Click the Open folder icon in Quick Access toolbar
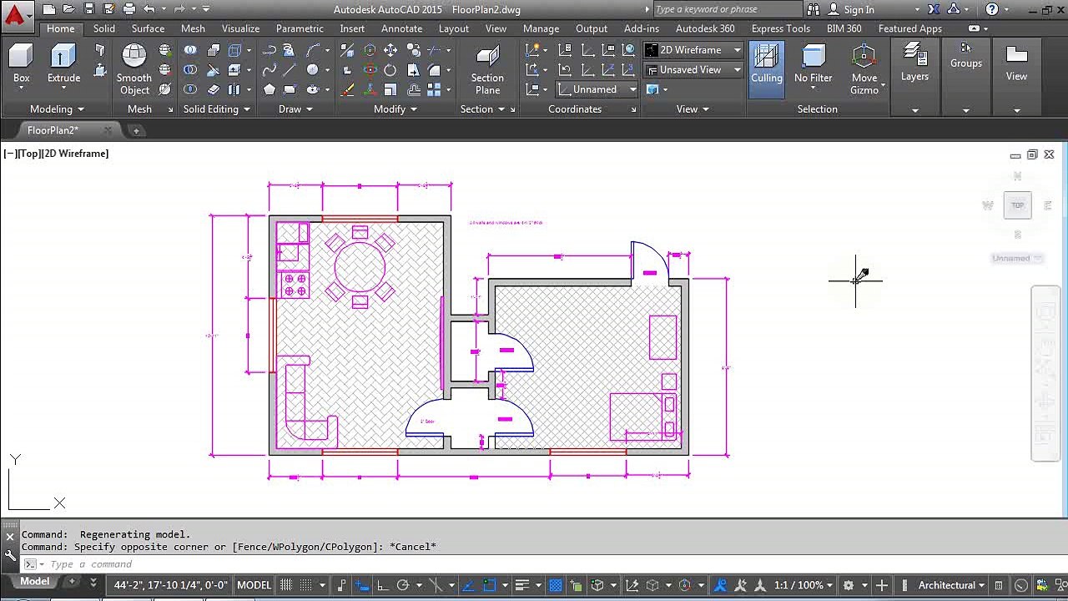 pos(69,9)
